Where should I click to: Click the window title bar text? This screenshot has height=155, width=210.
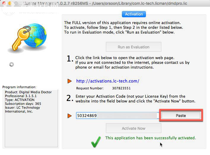105,3
